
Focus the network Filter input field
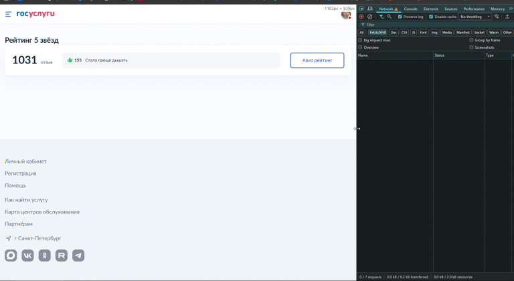click(x=436, y=25)
